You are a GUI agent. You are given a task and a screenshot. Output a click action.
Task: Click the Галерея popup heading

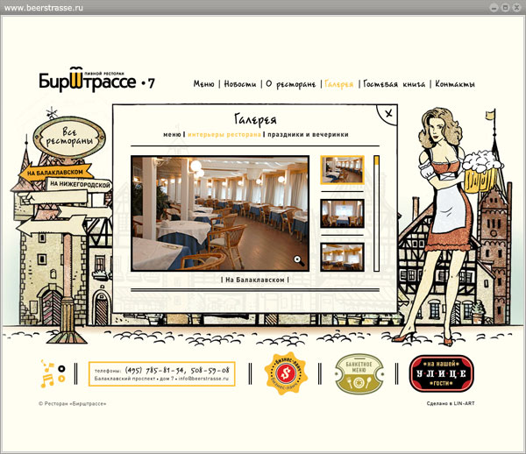coord(255,119)
